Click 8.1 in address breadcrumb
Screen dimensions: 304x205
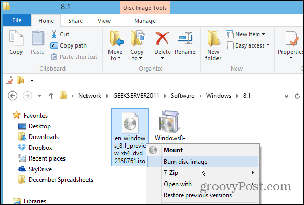point(247,96)
